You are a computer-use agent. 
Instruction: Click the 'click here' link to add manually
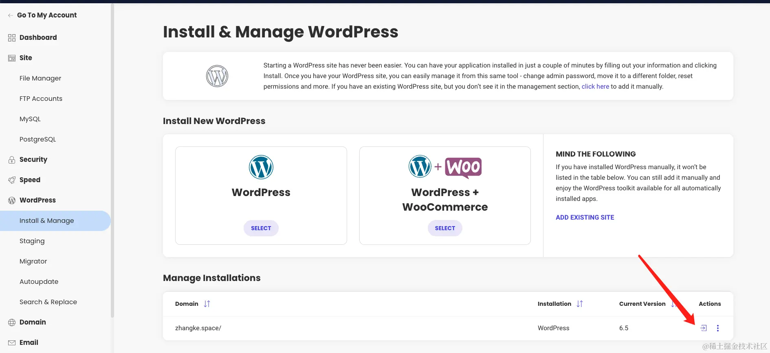click(x=595, y=87)
